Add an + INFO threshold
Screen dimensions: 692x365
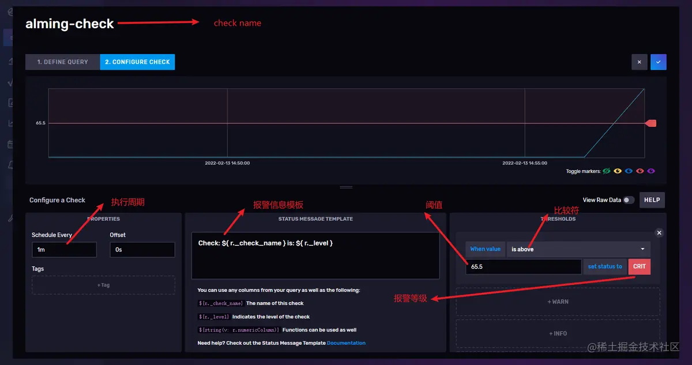pyautogui.click(x=558, y=333)
